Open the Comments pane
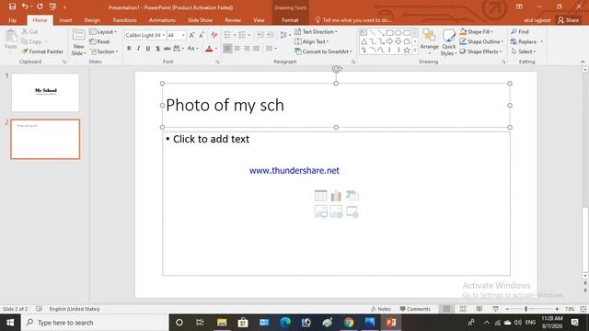Screen dimensions: 589x331 point(415,309)
